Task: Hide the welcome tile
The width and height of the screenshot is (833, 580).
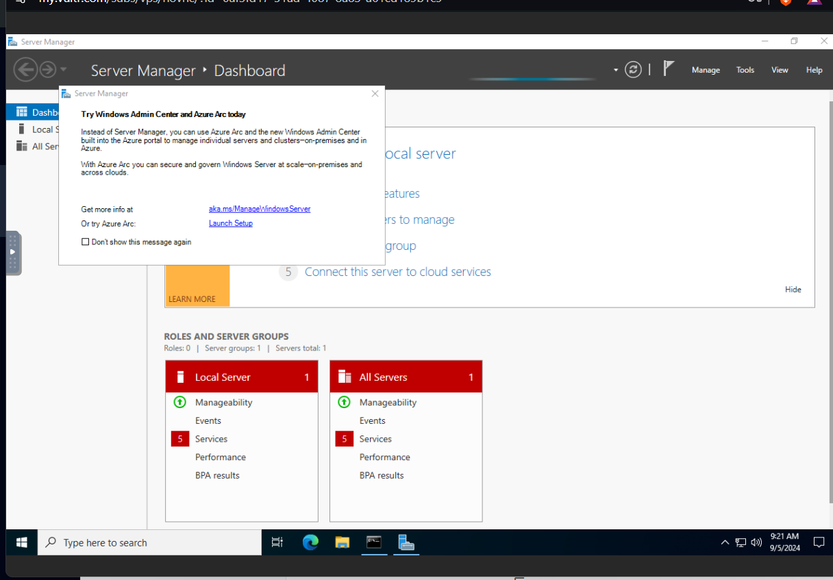Action: pos(793,290)
